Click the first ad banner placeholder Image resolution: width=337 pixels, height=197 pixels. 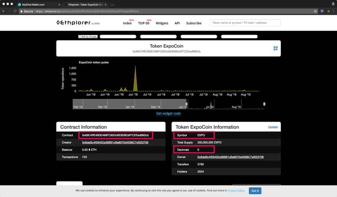118,37
